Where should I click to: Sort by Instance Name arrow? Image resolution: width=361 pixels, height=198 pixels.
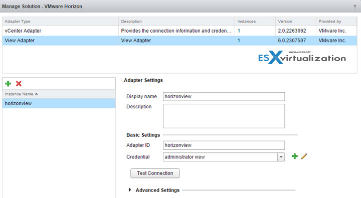37,94
